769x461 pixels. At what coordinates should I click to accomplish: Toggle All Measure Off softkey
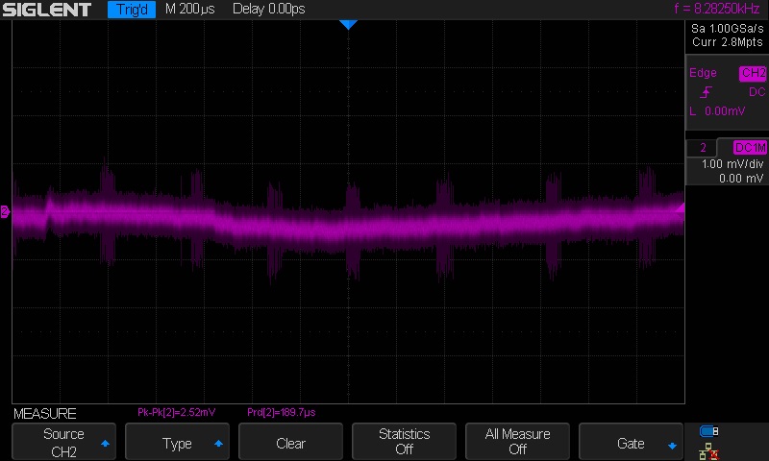(x=517, y=442)
